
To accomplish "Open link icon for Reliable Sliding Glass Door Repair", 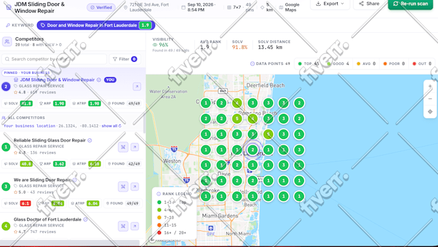I will click(x=135, y=147).
